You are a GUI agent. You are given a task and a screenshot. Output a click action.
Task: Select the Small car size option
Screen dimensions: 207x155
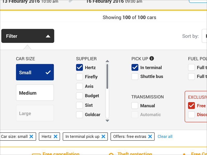click(x=35, y=72)
